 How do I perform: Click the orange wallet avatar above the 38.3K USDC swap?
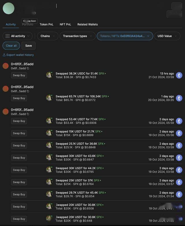tap(5, 66)
